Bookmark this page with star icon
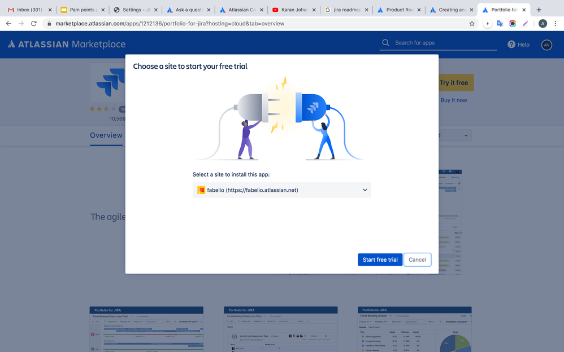The width and height of the screenshot is (564, 352). (472, 23)
